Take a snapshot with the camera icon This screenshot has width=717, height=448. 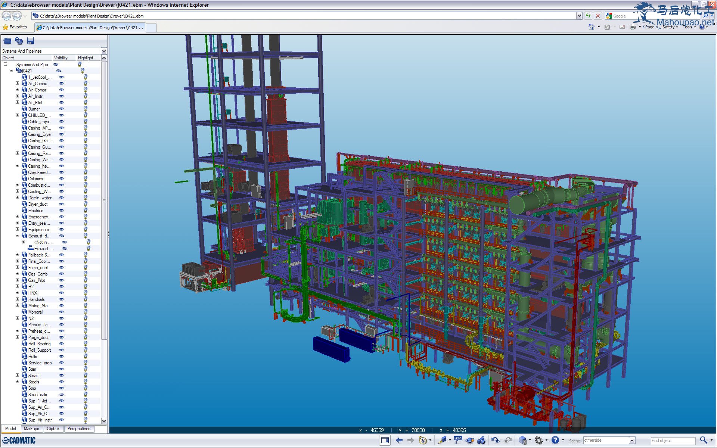coord(481,440)
